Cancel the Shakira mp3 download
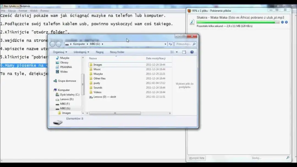The width and height of the screenshot is (297, 167). [286, 22]
